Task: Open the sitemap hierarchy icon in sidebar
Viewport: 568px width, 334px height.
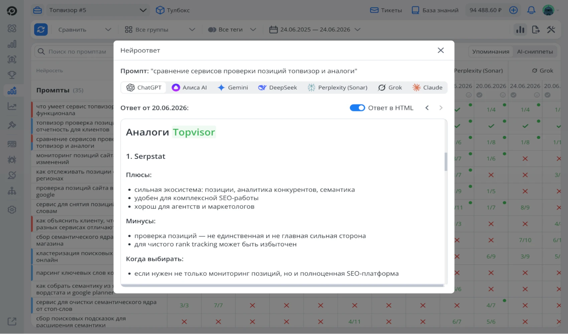Action: tap(12, 191)
